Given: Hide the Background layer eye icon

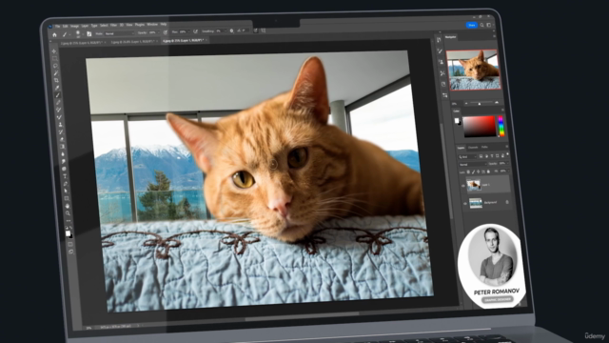Looking at the screenshot, I should [465, 203].
